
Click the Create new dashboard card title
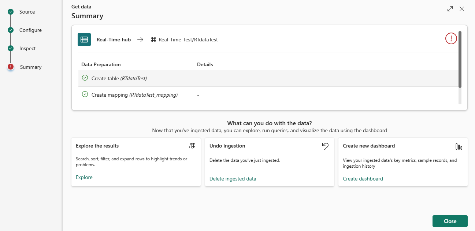pos(369,146)
